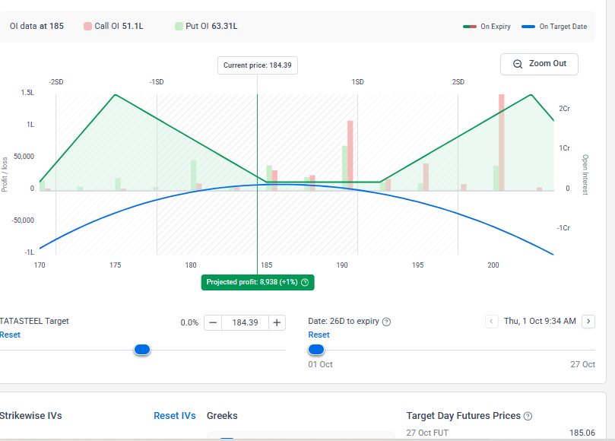
Task: Click the Greeks heading
Action: pyautogui.click(x=222, y=416)
